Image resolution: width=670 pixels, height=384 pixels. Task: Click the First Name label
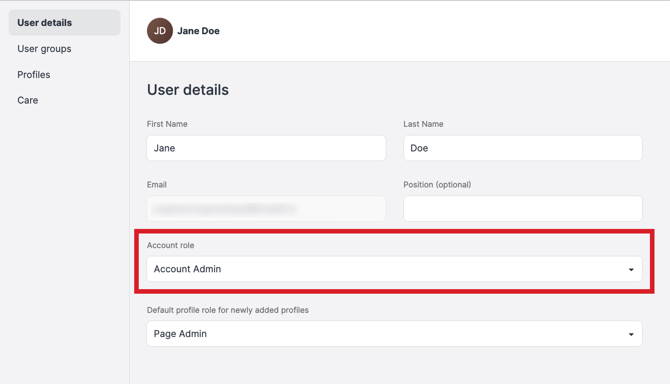[x=167, y=124]
